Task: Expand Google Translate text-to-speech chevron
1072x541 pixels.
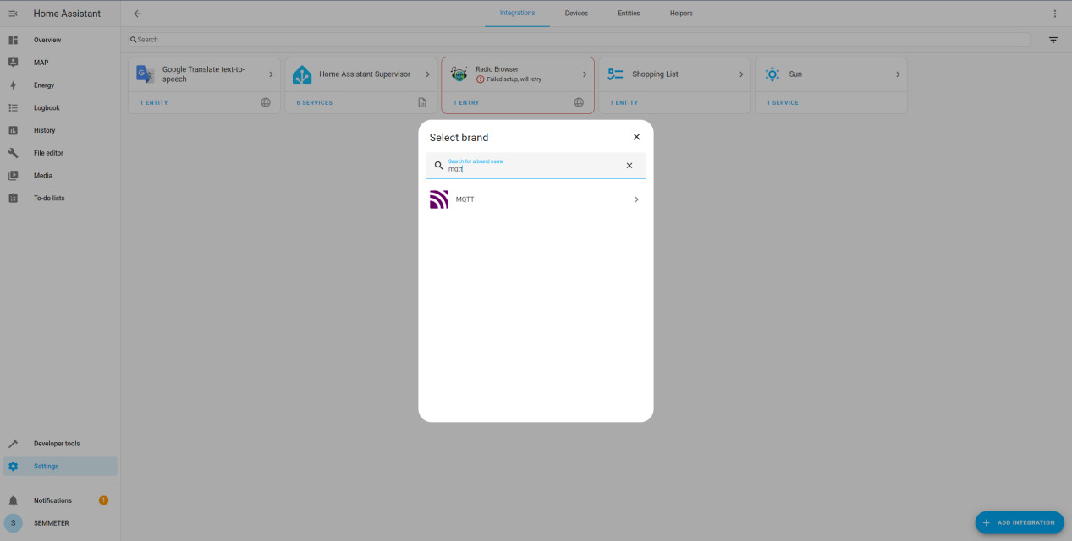Action: click(271, 74)
